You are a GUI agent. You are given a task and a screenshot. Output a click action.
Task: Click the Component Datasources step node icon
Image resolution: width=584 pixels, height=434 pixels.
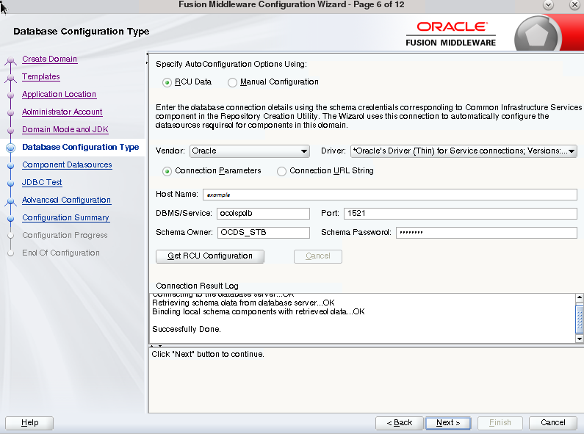(11, 166)
